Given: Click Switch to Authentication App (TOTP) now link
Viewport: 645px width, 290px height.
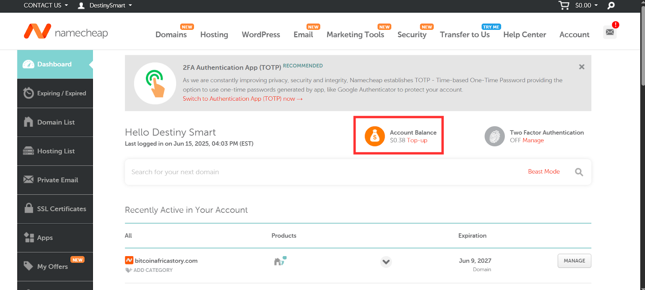Looking at the screenshot, I should [x=242, y=99].
